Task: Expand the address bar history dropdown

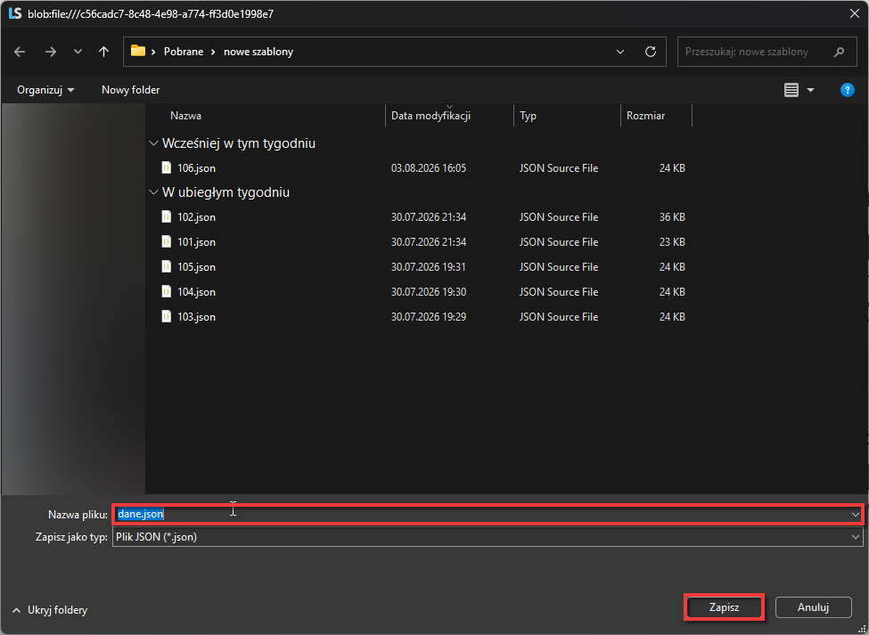Action: coord(620,52)
